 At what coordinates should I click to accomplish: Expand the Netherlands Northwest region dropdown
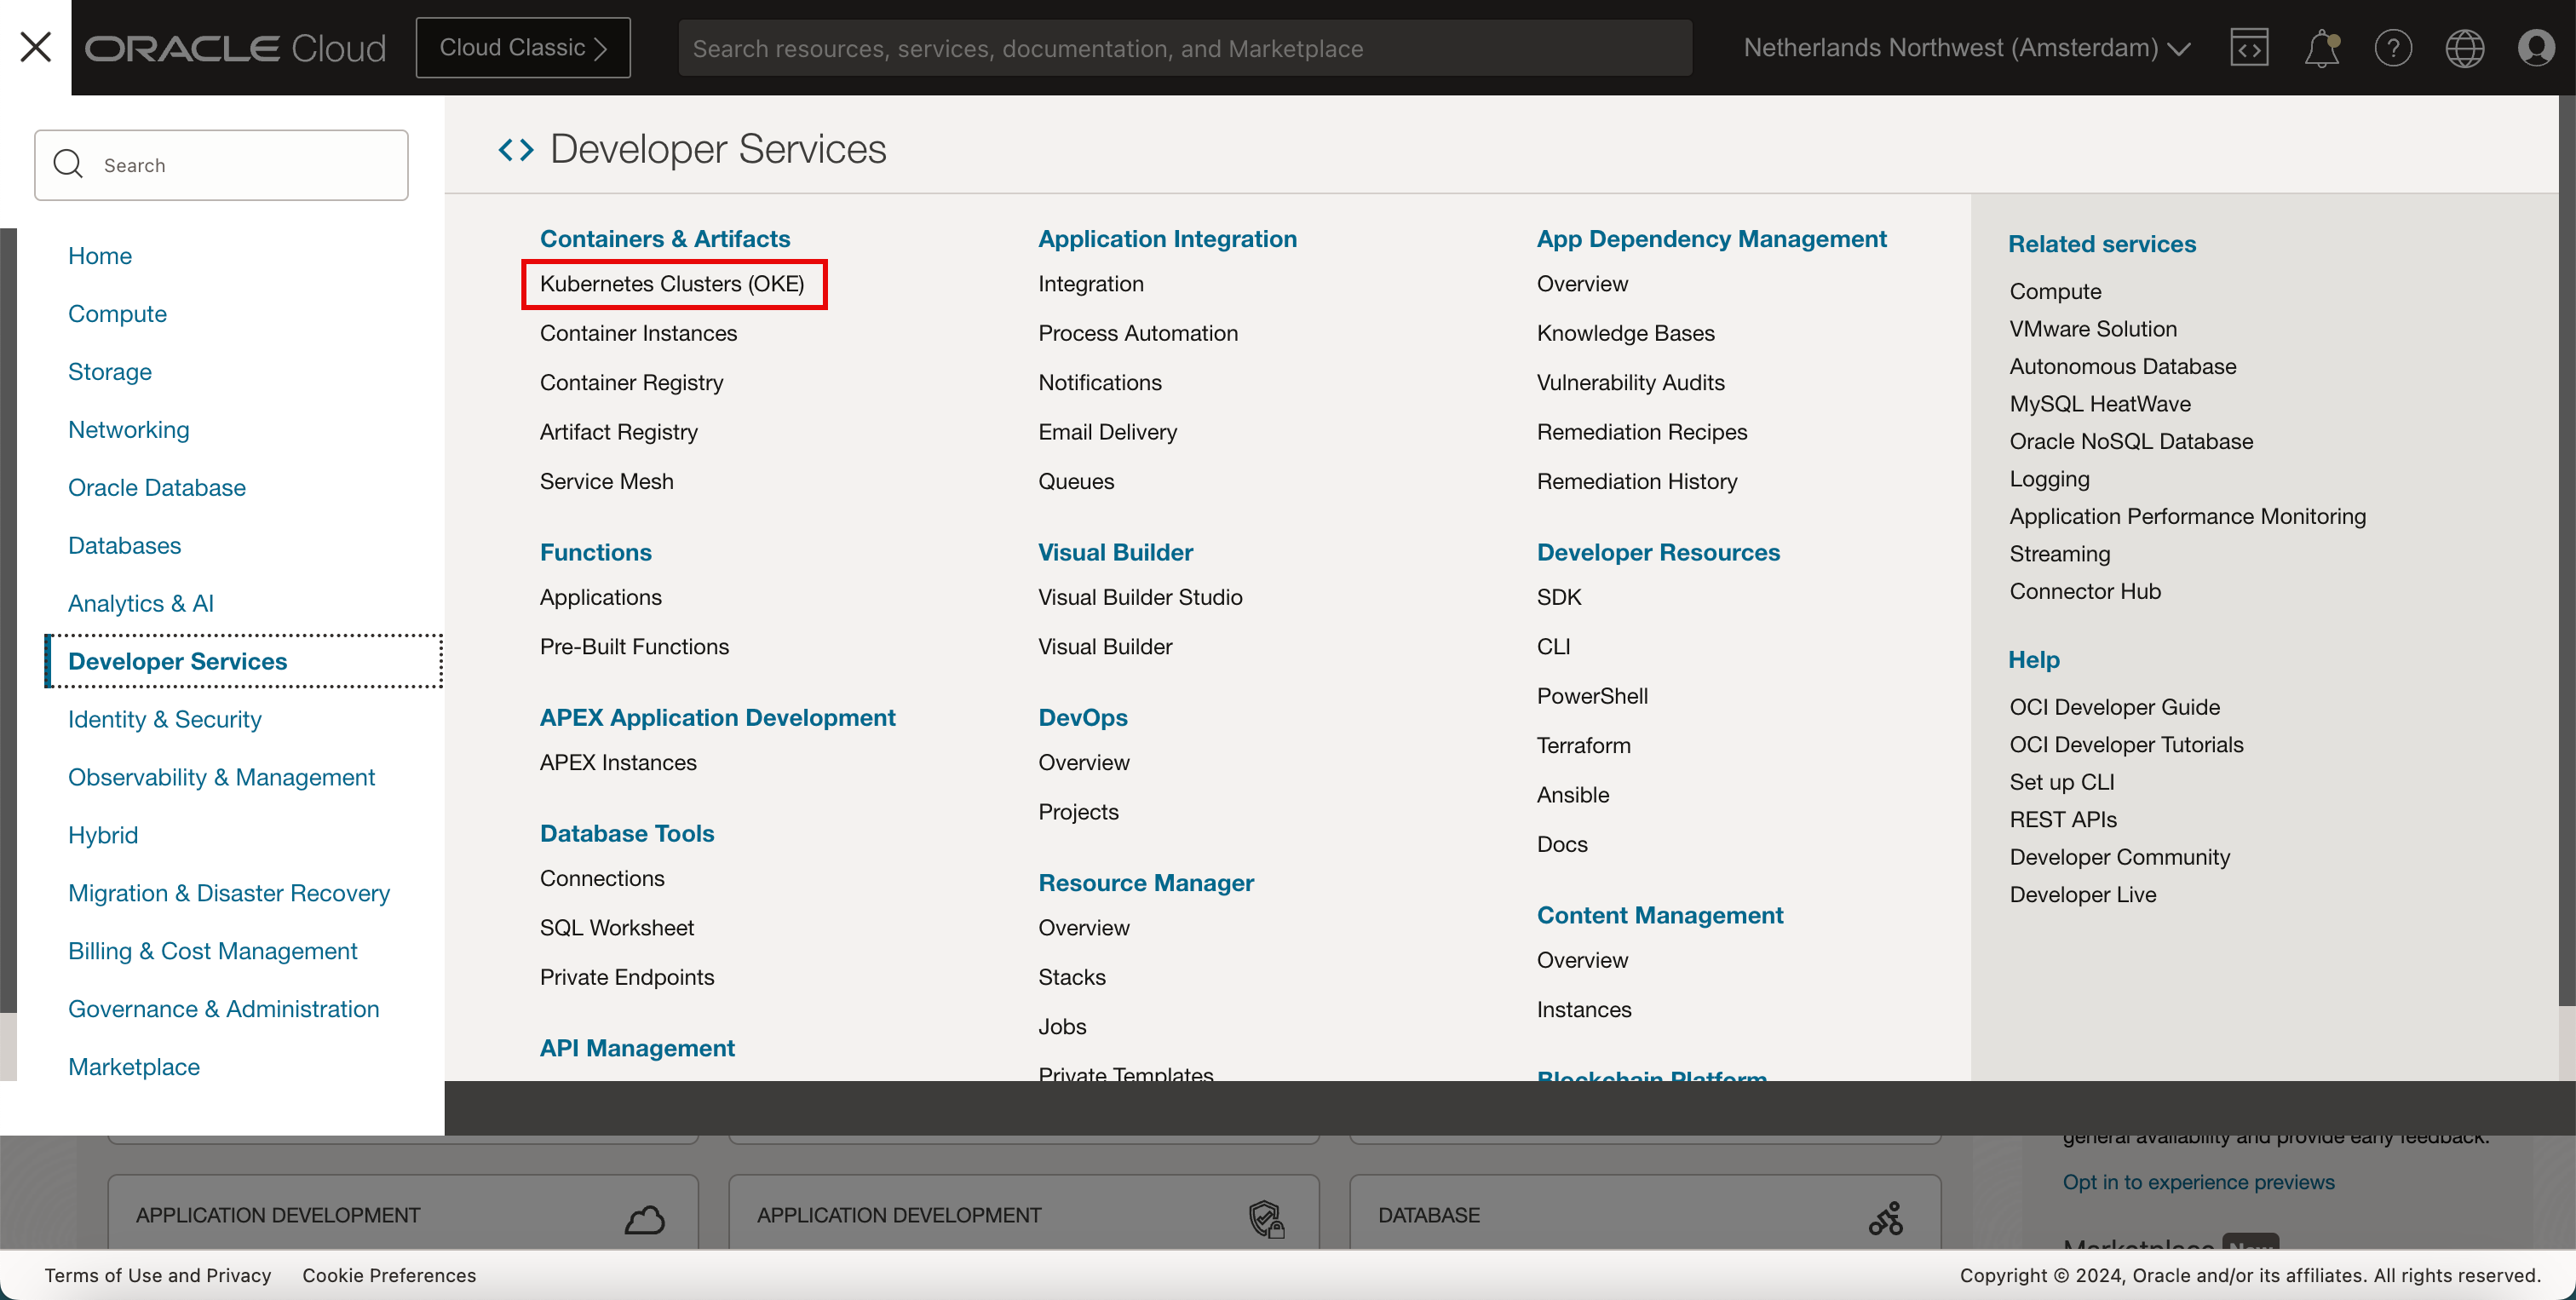tap(1966, 47)
